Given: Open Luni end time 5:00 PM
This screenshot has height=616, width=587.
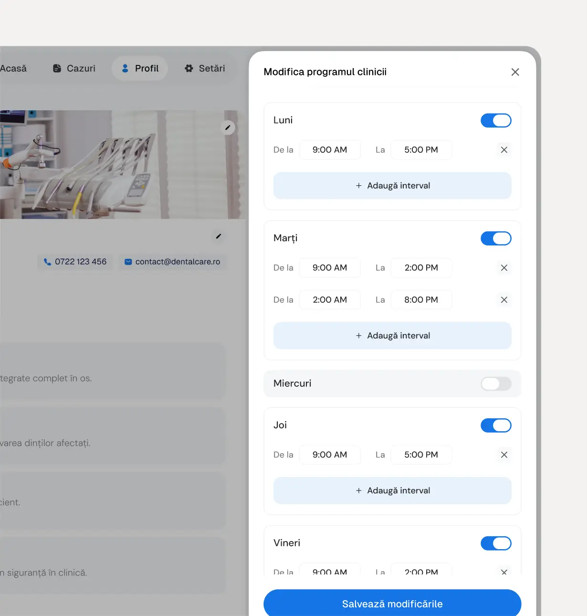Looking at the screenshot, I should tap(421, 150).
